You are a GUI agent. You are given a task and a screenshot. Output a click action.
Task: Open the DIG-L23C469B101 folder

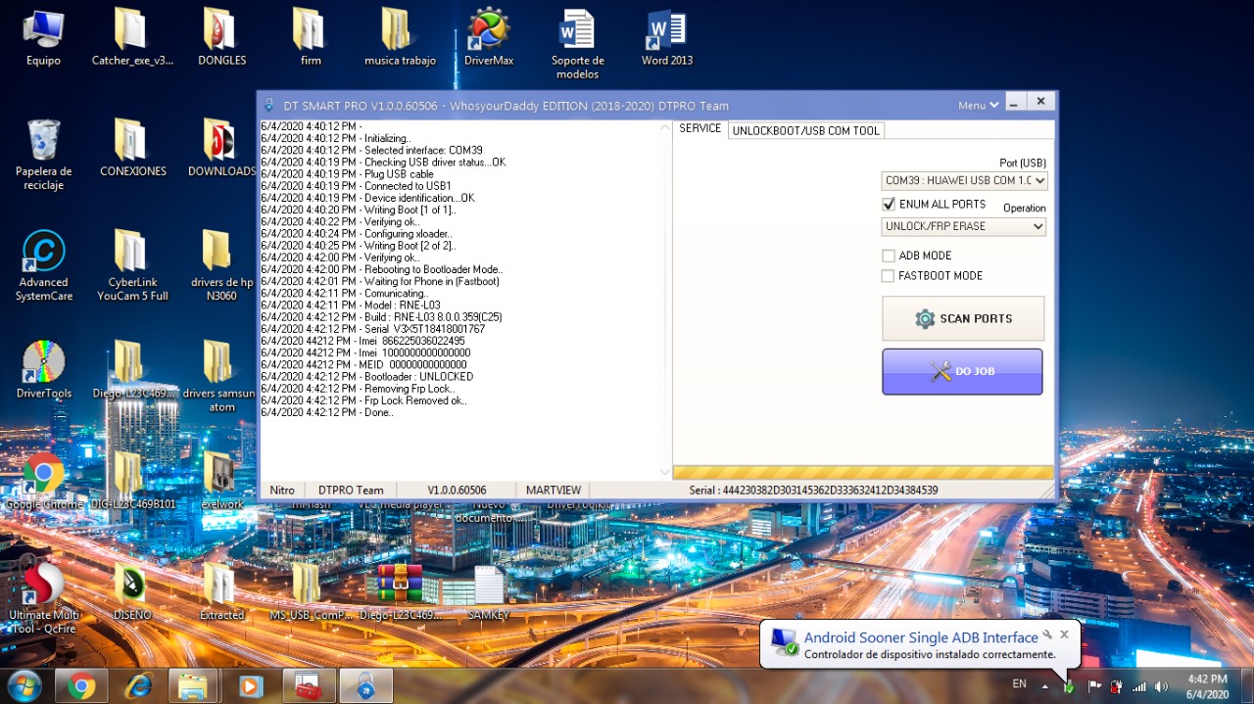(x=132, y=481)
